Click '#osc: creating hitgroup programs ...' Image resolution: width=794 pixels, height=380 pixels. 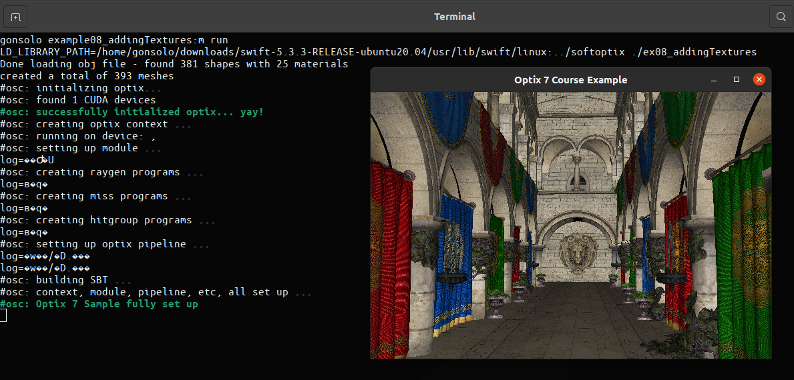tap(108, 220)
